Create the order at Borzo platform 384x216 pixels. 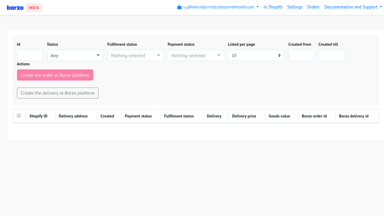55,75
